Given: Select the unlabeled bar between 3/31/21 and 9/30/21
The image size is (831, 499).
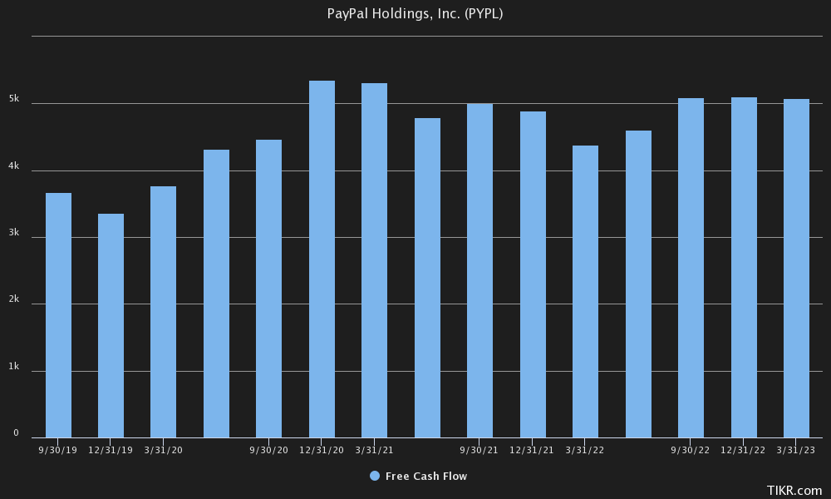Looking at the screenshot, I should pos(427,278).
